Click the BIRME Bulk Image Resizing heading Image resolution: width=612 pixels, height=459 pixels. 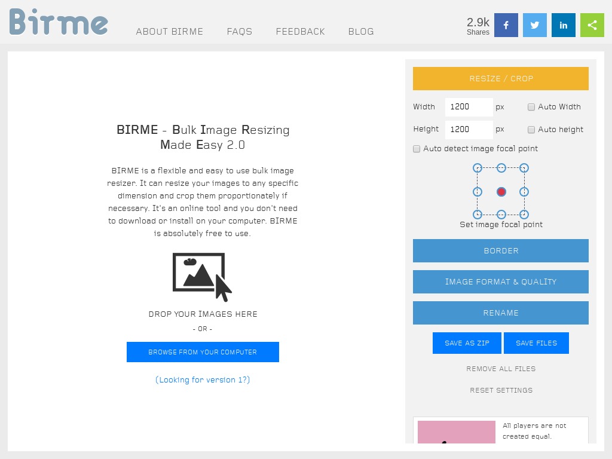tap(203, 137)
